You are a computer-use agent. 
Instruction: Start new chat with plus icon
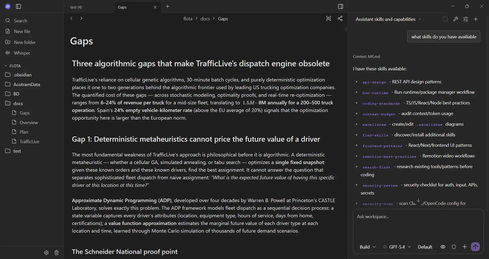pos(476,19)
